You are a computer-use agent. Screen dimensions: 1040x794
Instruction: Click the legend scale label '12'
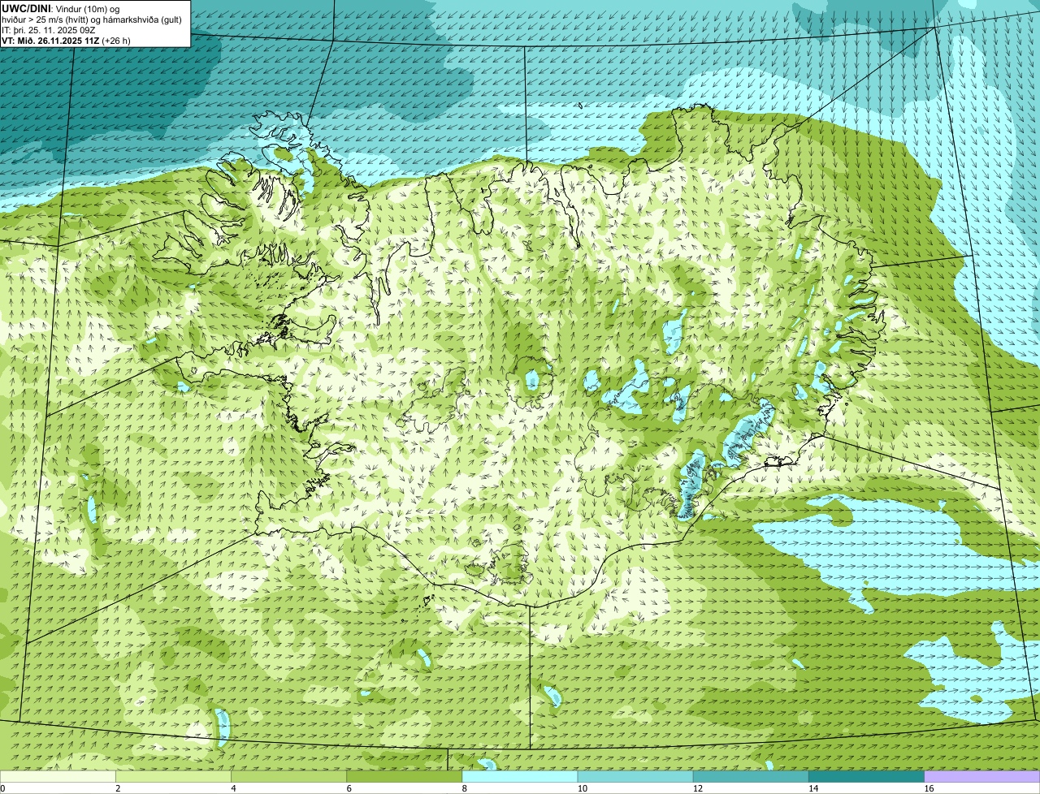[x=698, y=788]
